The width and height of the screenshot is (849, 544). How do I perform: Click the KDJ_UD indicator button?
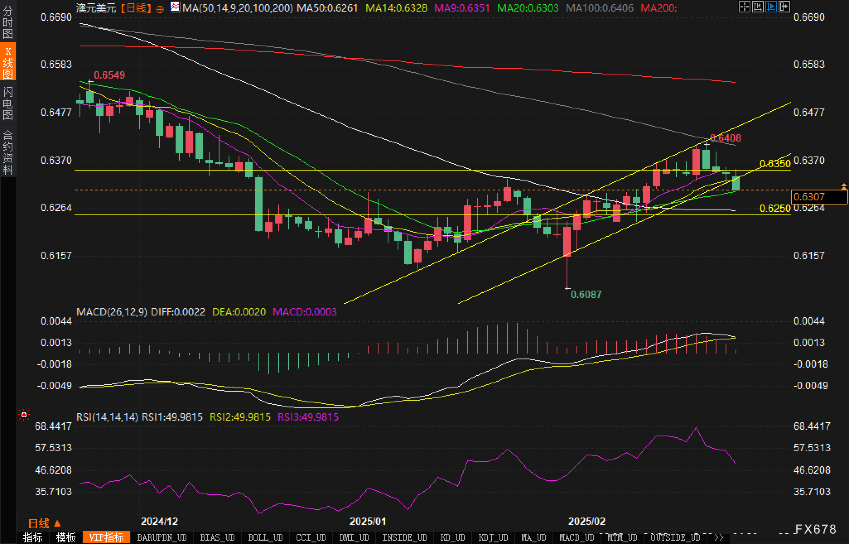click(493, 537)
